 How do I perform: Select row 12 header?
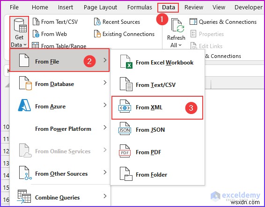click(6, 151)
